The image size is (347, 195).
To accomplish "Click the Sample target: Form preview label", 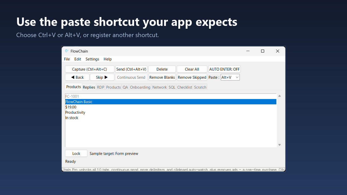I will pyautogui.click(x=114, y=154).
